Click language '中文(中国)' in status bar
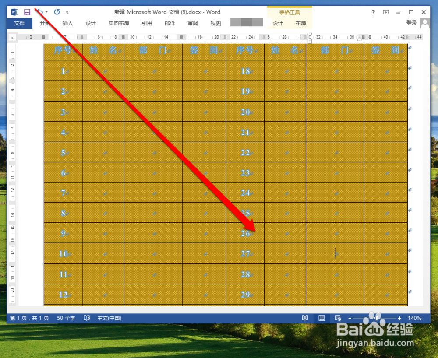438x358 pixels. tap(109, 318)
